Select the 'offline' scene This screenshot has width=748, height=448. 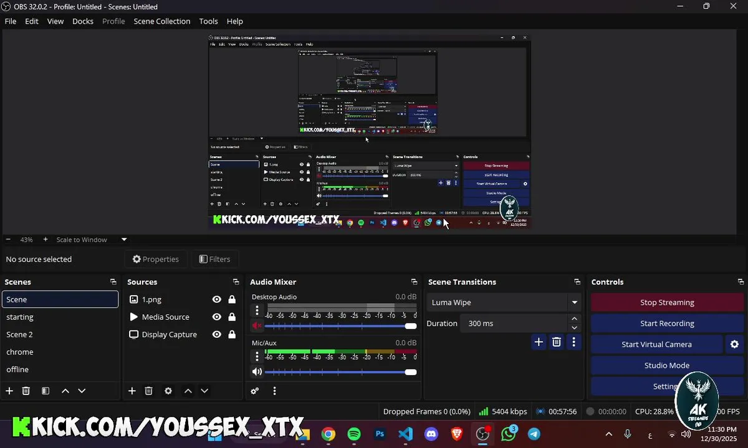[x=60, y=369]
